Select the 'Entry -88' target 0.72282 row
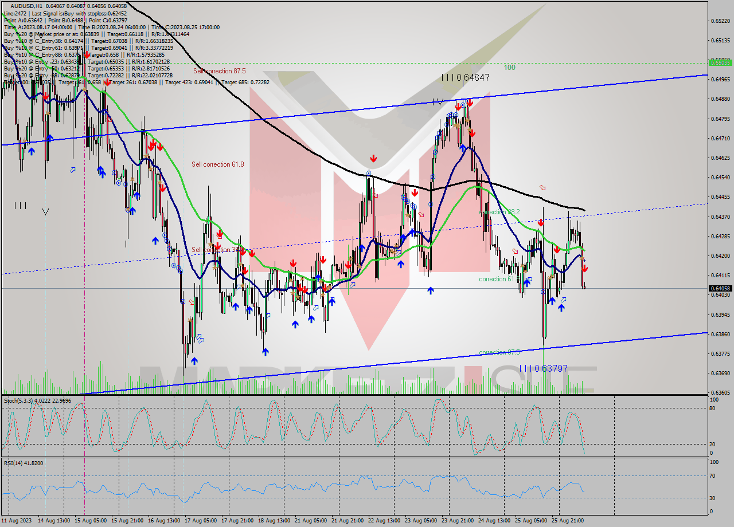 88,75
